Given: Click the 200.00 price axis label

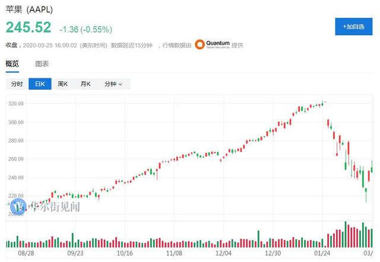Looking at the screenshot, I should tap(15, 214).
